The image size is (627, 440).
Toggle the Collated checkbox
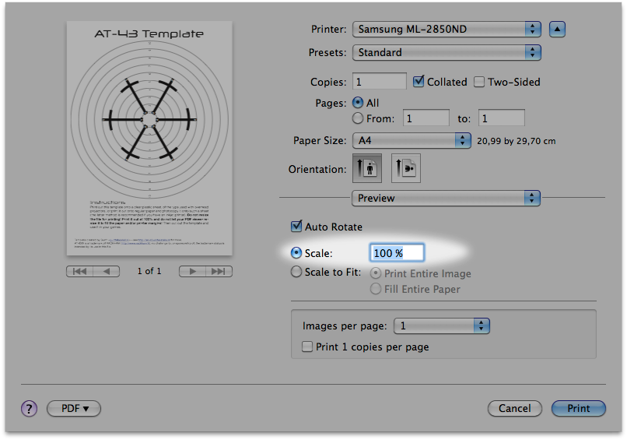click(419, 82)
